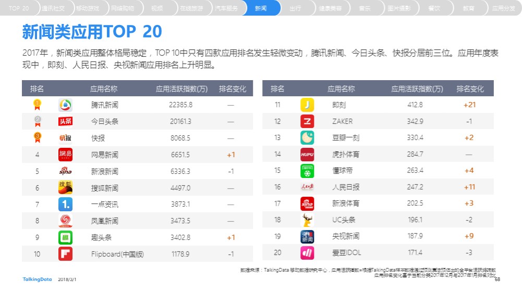This screenshot has width=522, height=293.
Task: Click the 爱豆IDOL pink icon
Action: click(307, 253)
